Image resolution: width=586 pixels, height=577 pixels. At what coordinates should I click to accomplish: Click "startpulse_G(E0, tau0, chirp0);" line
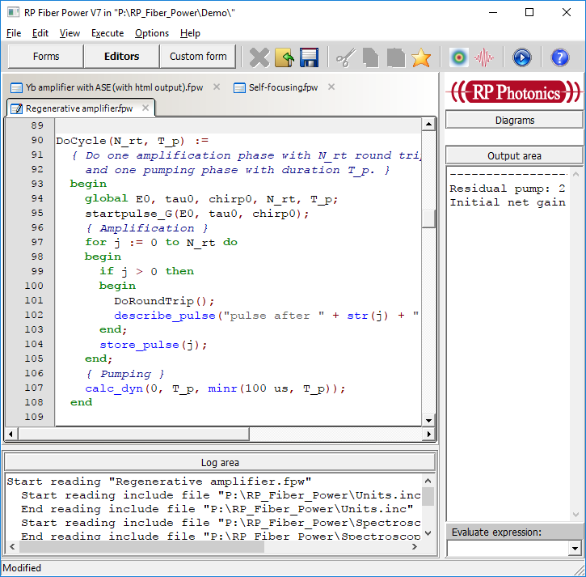point(197,214)
